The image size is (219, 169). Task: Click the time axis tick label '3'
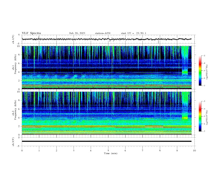pos(74,150)
